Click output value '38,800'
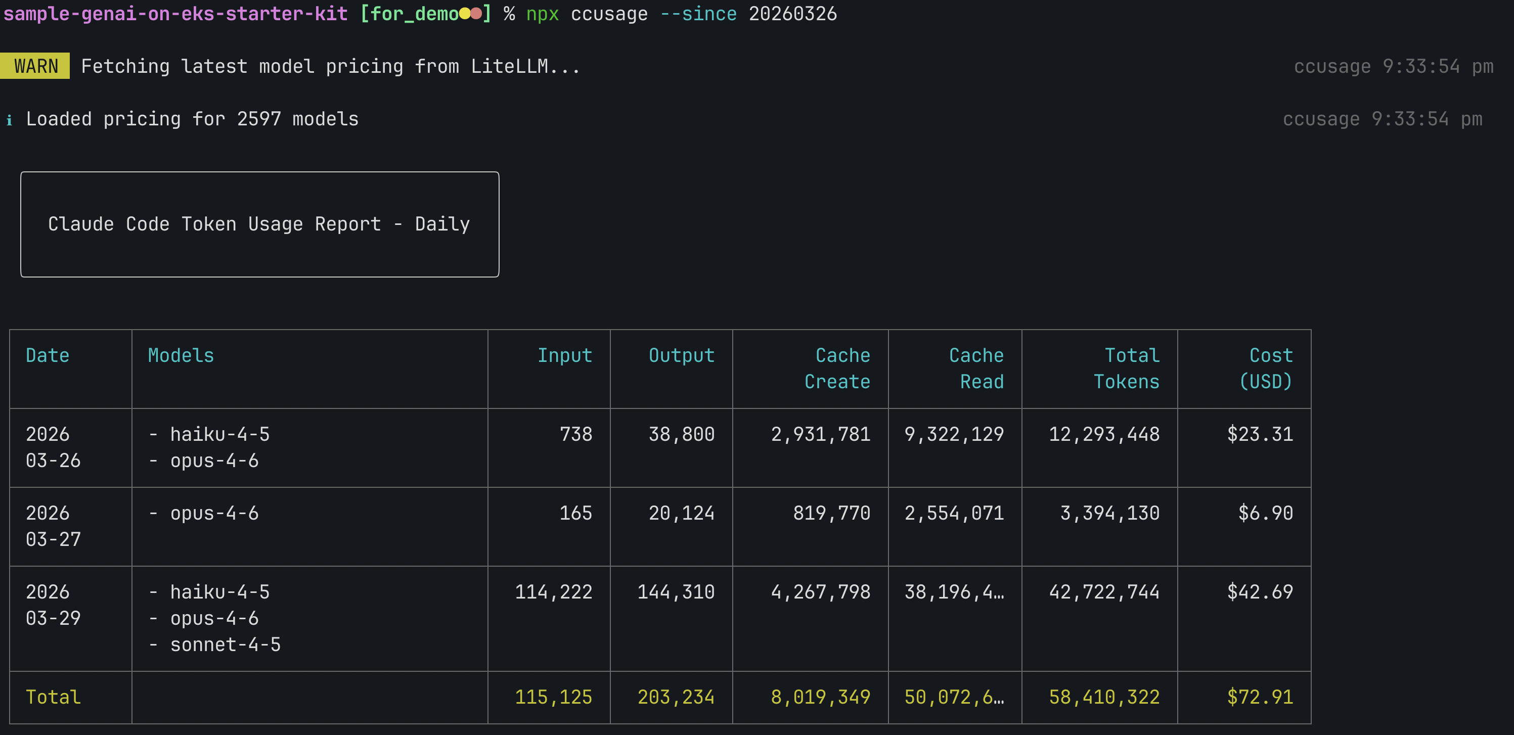This screenshot has height=735, width=1514. point(681,434)
